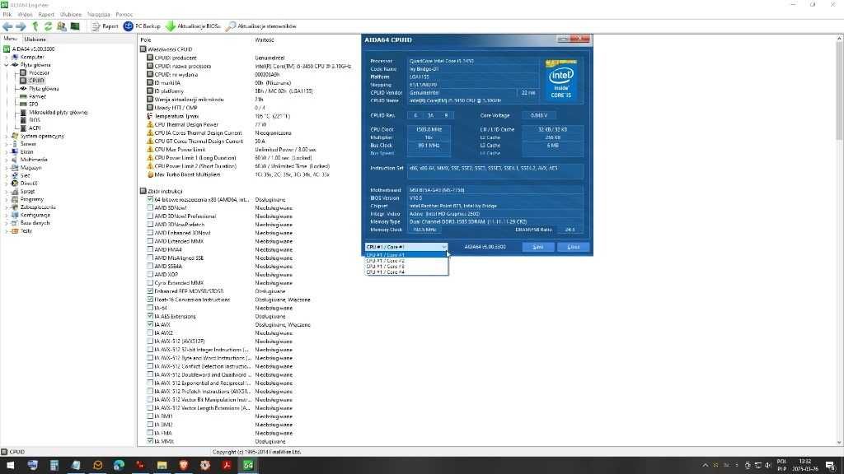Click the Intel Core i5 logo in CPUID
Image resolution: width=844 pixels, height=474 pixels.
tap(560, 80)
